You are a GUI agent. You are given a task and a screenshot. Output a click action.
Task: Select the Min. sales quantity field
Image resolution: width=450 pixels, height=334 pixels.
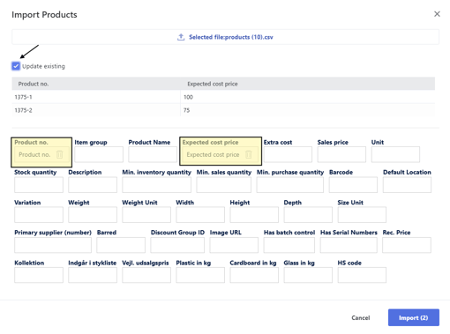tap(224, 185)
